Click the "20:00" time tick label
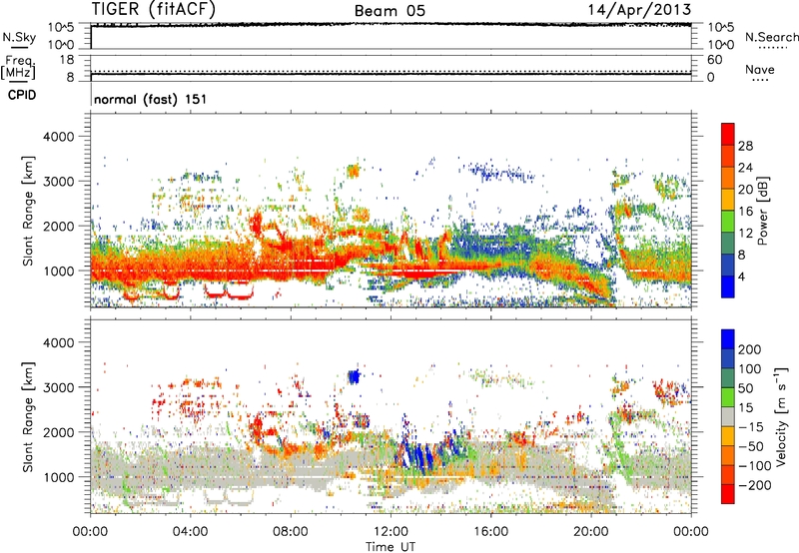The height and width of the screenshot is (553, 799). tap(590, 532)
